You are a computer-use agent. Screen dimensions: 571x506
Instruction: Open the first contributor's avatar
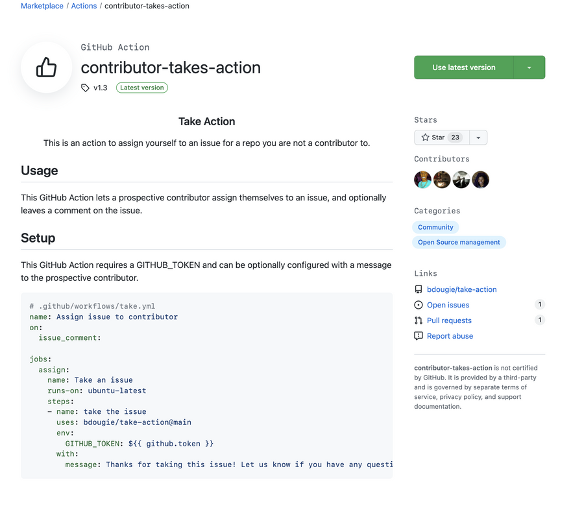[x=422, y=180]
